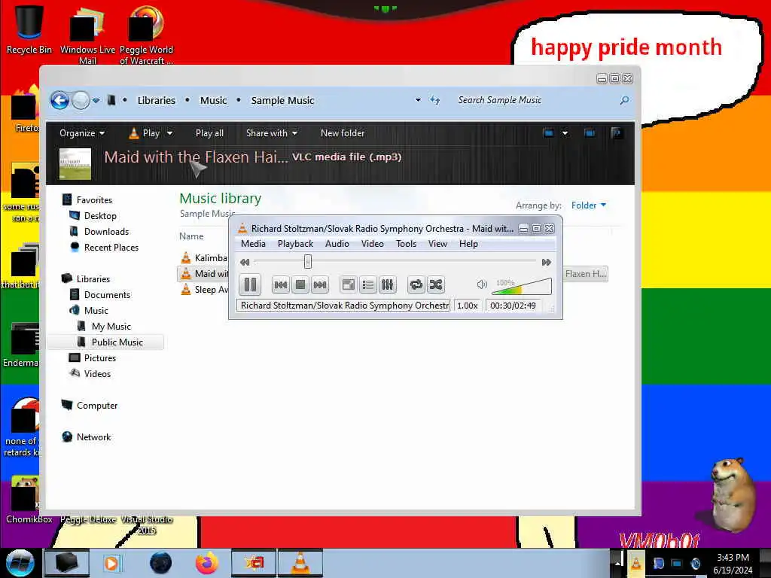Open Explorer recent pages dropdown arrow
The height and width of the screenshot is (578, 771).
coord(96,101)
